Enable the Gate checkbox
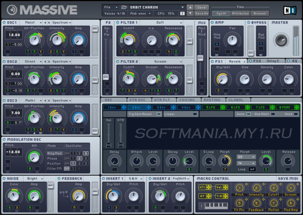This screenshot has height=215, width=303. pos(248,114)
